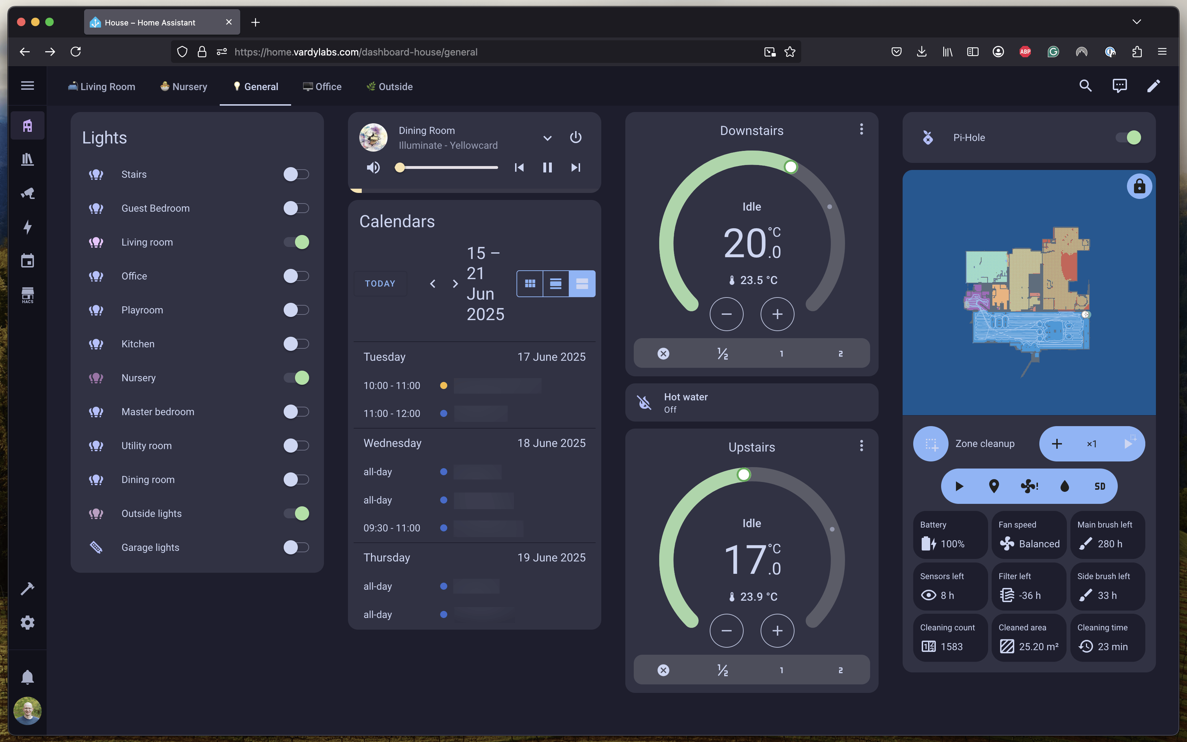Open the Energy lightning bolt sidebar icon
The height and width of the screenshot is (742, 1187).
pos(28,227)
